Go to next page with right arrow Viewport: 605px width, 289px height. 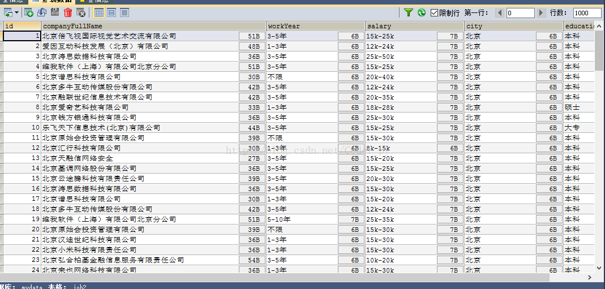pyautogui.click(x=542, y=12)
